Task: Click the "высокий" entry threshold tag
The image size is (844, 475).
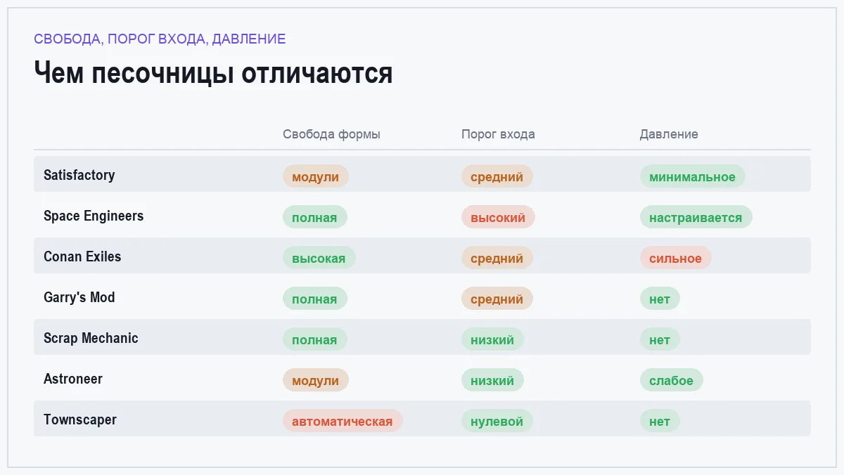Action: [498, 217]
